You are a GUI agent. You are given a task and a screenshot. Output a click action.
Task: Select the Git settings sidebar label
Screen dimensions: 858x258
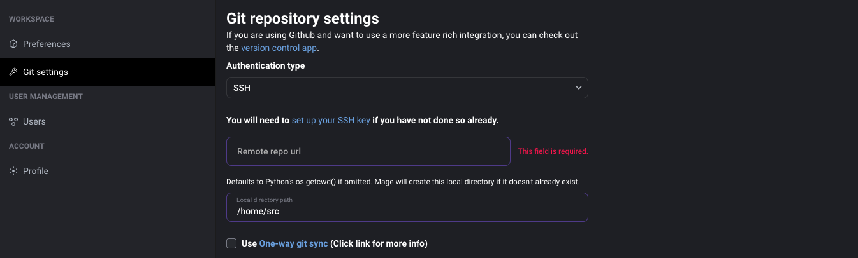click(45, 72)
